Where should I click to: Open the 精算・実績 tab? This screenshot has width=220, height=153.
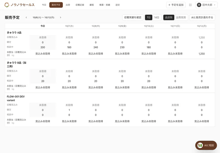(105, 5)
